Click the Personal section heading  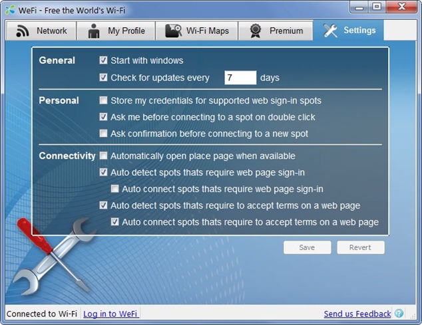[59, 100]
